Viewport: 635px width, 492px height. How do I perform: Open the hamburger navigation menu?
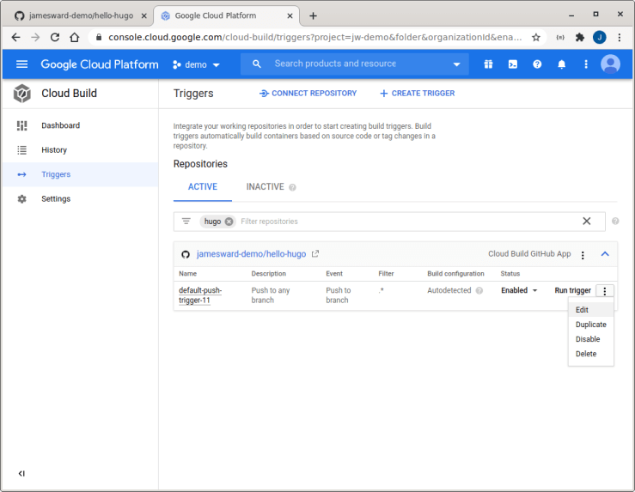click(21, 64)
